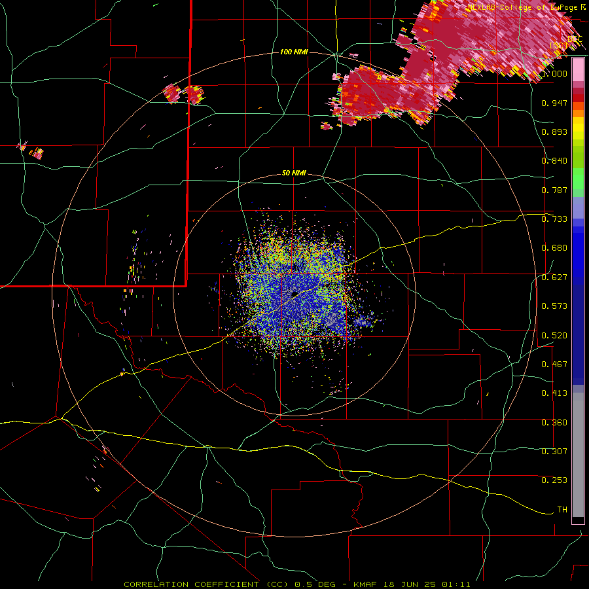This screenshot has height=589, width=589.
Task: Select the 0.360 scale value
Action: 554,423
